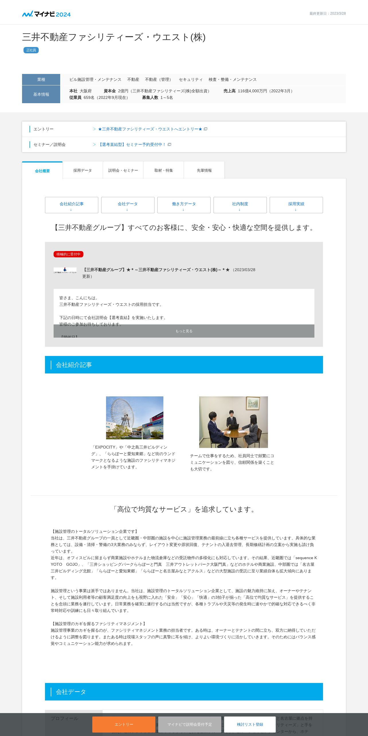The image size is (368, 736).
Task: Jump to the 会社データ section
Action: coord(128,205)
